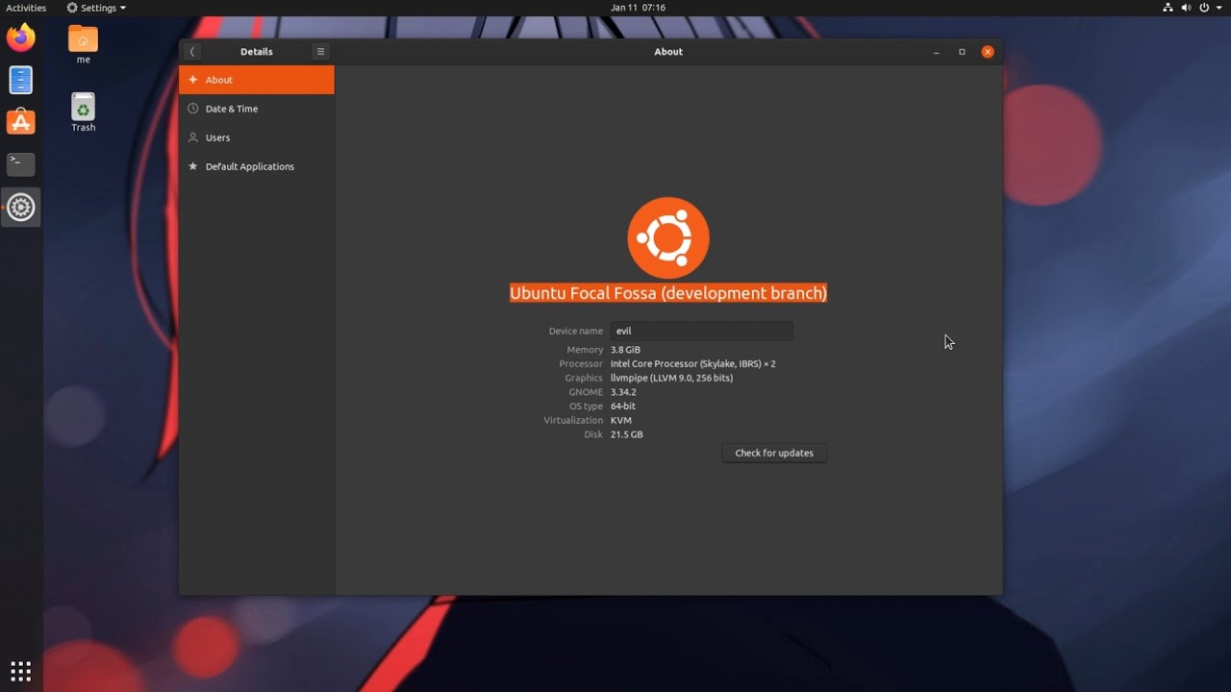1231x692 pixels.
Task: Click the Memory value '3.8 GiB'
Action: pyautogui.click(x=625, y=350)
